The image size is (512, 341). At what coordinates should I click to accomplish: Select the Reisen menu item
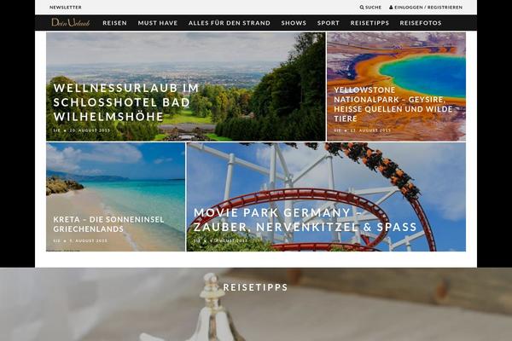114,23
